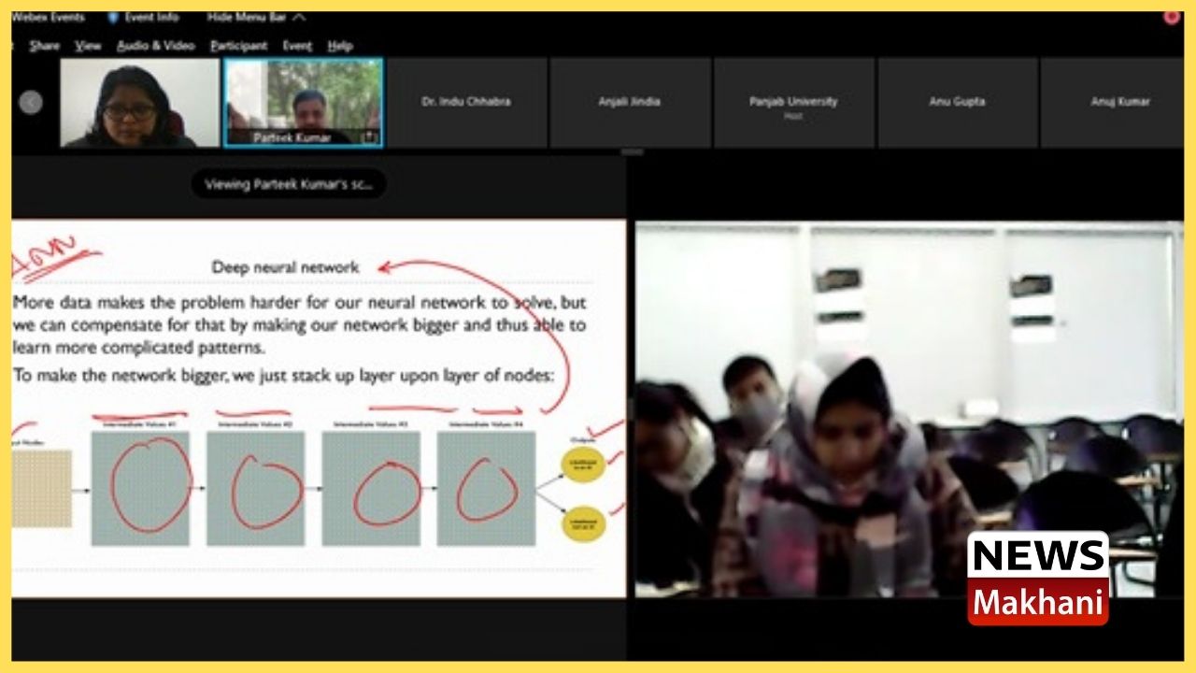Select the Anuj Kumar participant tile

pos(1119,102)
